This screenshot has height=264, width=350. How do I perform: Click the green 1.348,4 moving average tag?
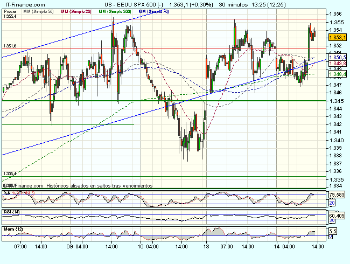[338, 74]
